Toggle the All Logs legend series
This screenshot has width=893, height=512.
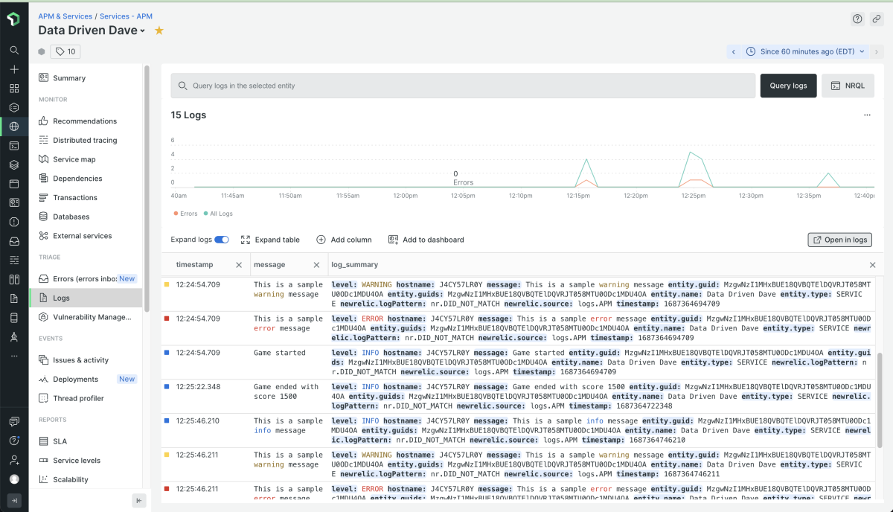[217, 214]
